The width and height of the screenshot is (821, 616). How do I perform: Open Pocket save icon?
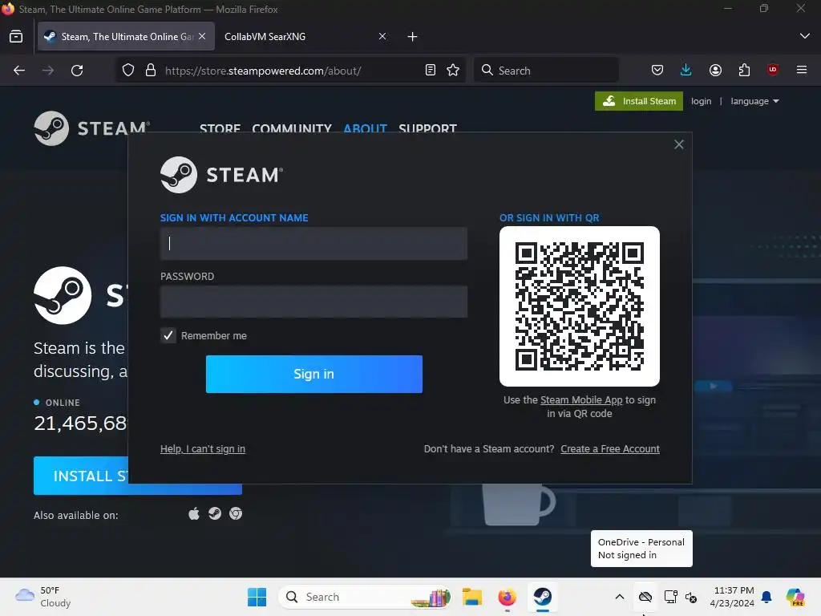(657, 71)
